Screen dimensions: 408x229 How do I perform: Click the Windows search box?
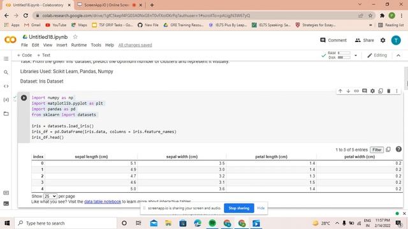pyautogui.click(x=65, y=223)
